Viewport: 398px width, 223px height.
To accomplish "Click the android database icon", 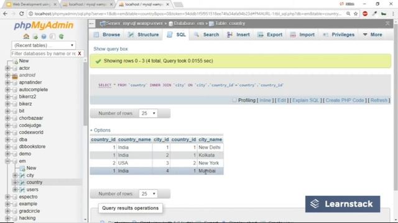I will click(15, 76).
